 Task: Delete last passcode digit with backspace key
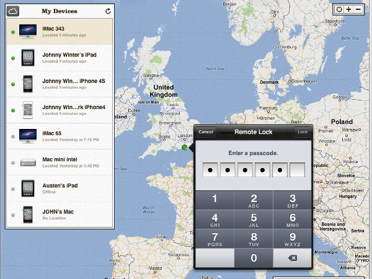coord(292,258)
